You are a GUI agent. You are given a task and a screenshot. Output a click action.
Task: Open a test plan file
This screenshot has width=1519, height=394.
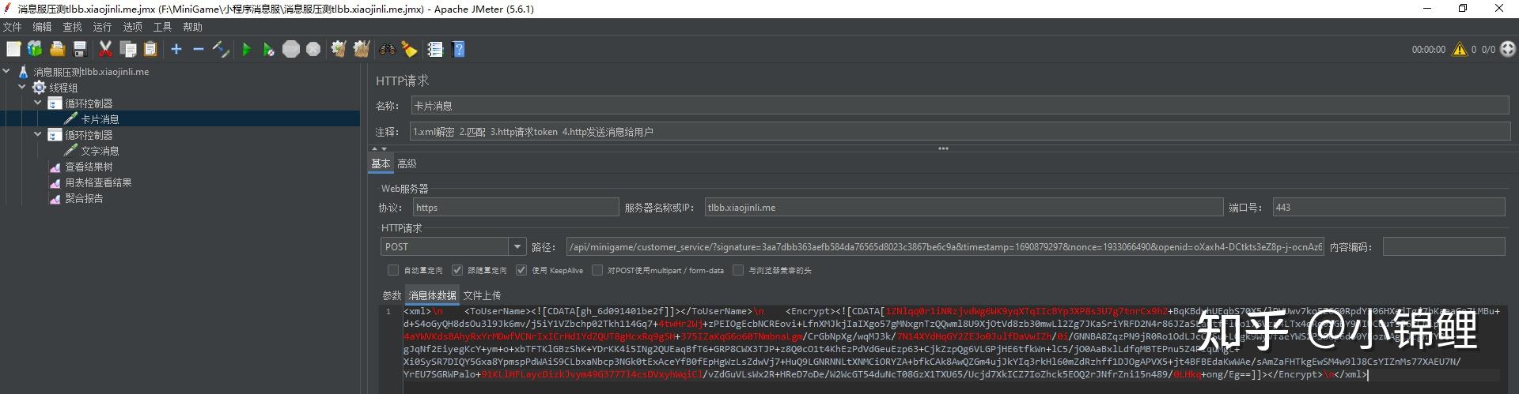tap(57, 49)
